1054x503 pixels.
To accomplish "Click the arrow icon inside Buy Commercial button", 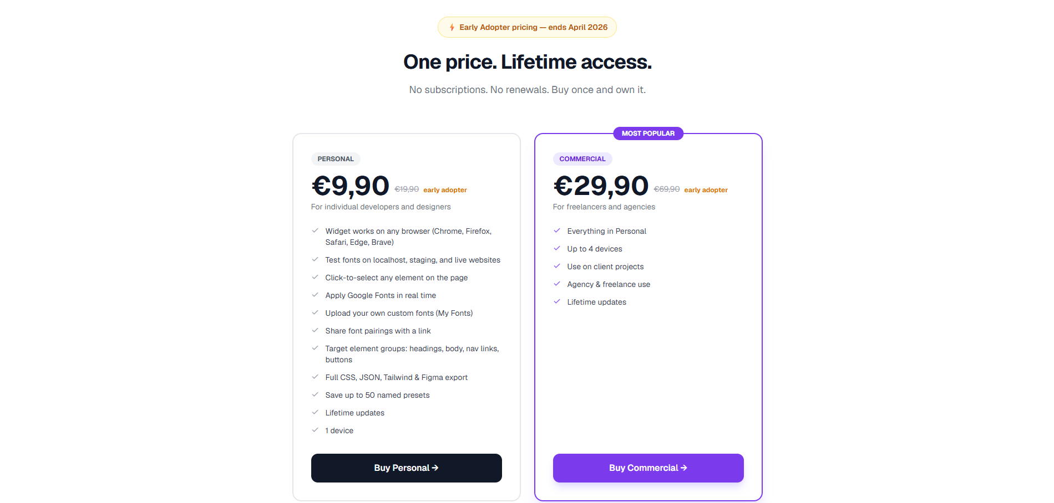I will click(x=684, y=468).
